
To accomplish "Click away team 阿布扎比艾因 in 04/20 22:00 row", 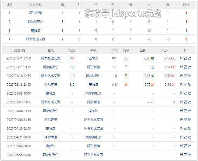I will (94, 128).
